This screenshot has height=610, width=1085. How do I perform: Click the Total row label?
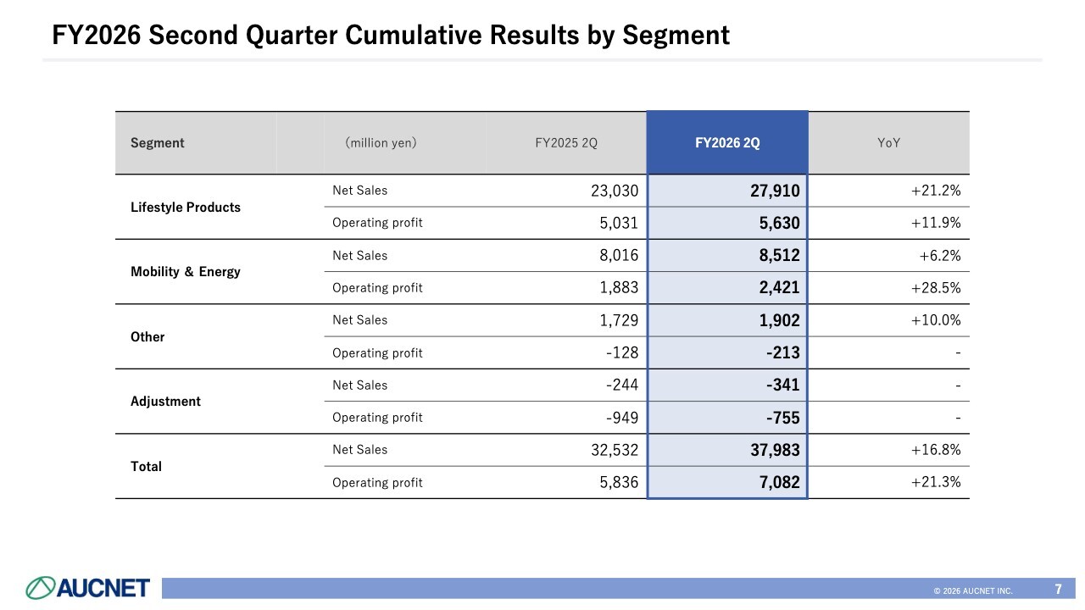[x=146, y=467]
